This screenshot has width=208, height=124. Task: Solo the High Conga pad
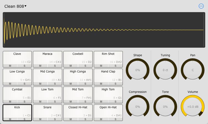click(x=85, y=83)
